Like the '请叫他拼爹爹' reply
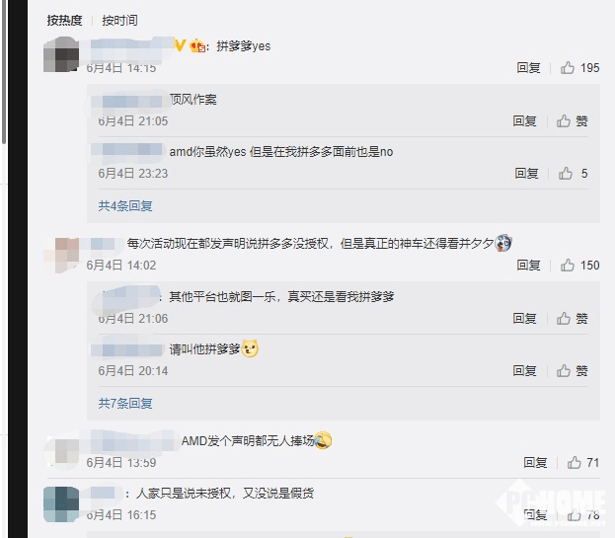 tap(564, 371)
